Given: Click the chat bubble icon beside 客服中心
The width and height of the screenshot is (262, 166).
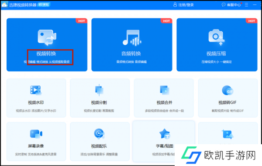Looking at the screenshot, I should click(x=224, y=5).
